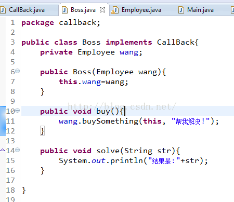Image resolution: width=234 pixels, height=202 pixels.
Task: Click 'println' on line 15
Action: pyautogui.click(x=126, y=161)
